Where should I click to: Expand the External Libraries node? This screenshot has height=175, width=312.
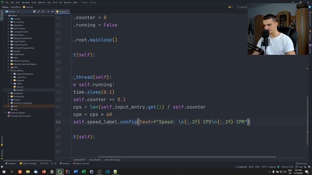5,113
